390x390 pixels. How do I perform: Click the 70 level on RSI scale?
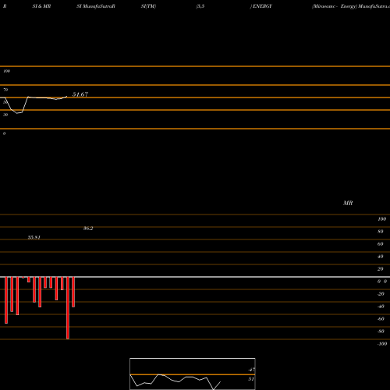[5, 90]
